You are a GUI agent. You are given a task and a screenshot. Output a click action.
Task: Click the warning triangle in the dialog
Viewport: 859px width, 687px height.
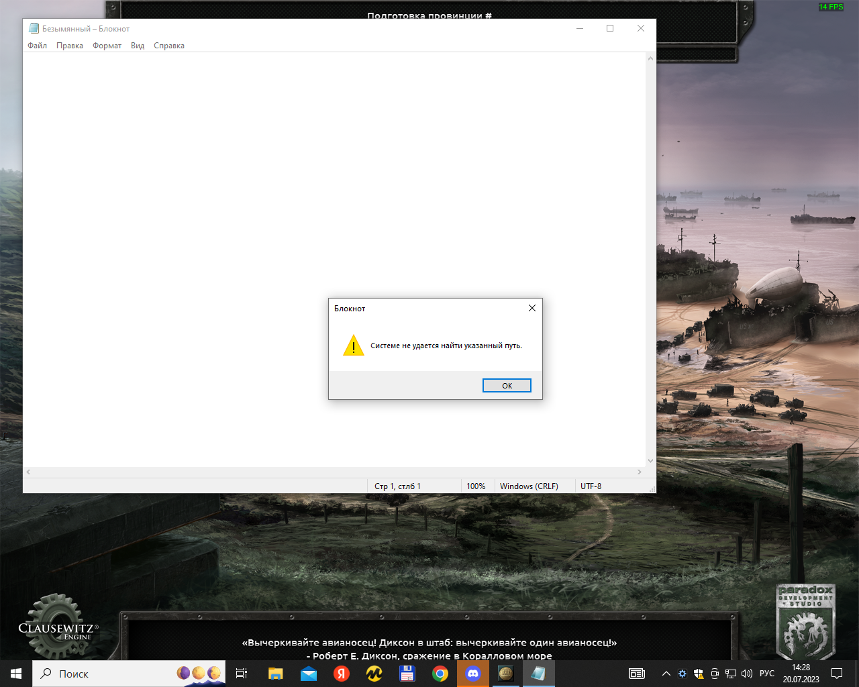click(354, 346)
